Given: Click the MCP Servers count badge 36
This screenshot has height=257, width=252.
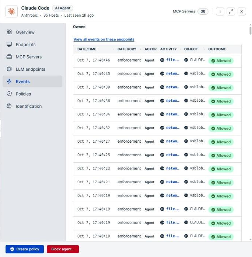Looking at the screenshot, I should pyautogui.click(x=203, y=11).
